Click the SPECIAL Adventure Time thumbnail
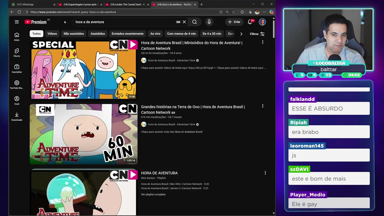The height and width of the screenshot is (216, 384). point(84,70)
